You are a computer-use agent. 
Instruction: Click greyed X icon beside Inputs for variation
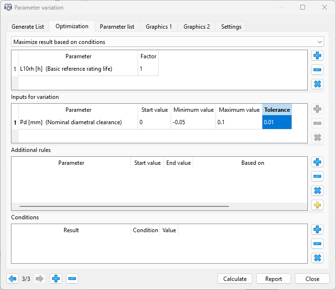point(317,138)
